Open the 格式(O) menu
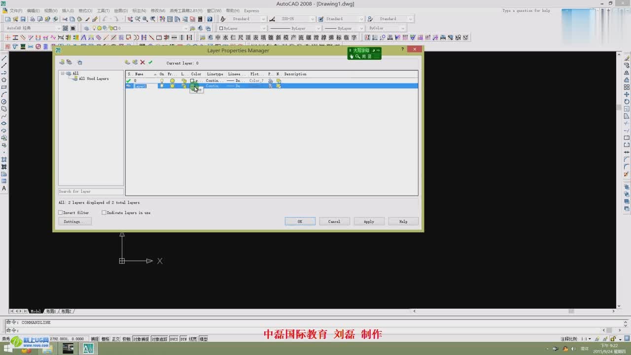Image resolution: width=631 pixels, height=355 pixels. coord(85,10)
